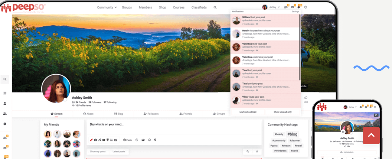Add a location with the pin icon
This screenshot has height=159, width=392.
(155, 140)
